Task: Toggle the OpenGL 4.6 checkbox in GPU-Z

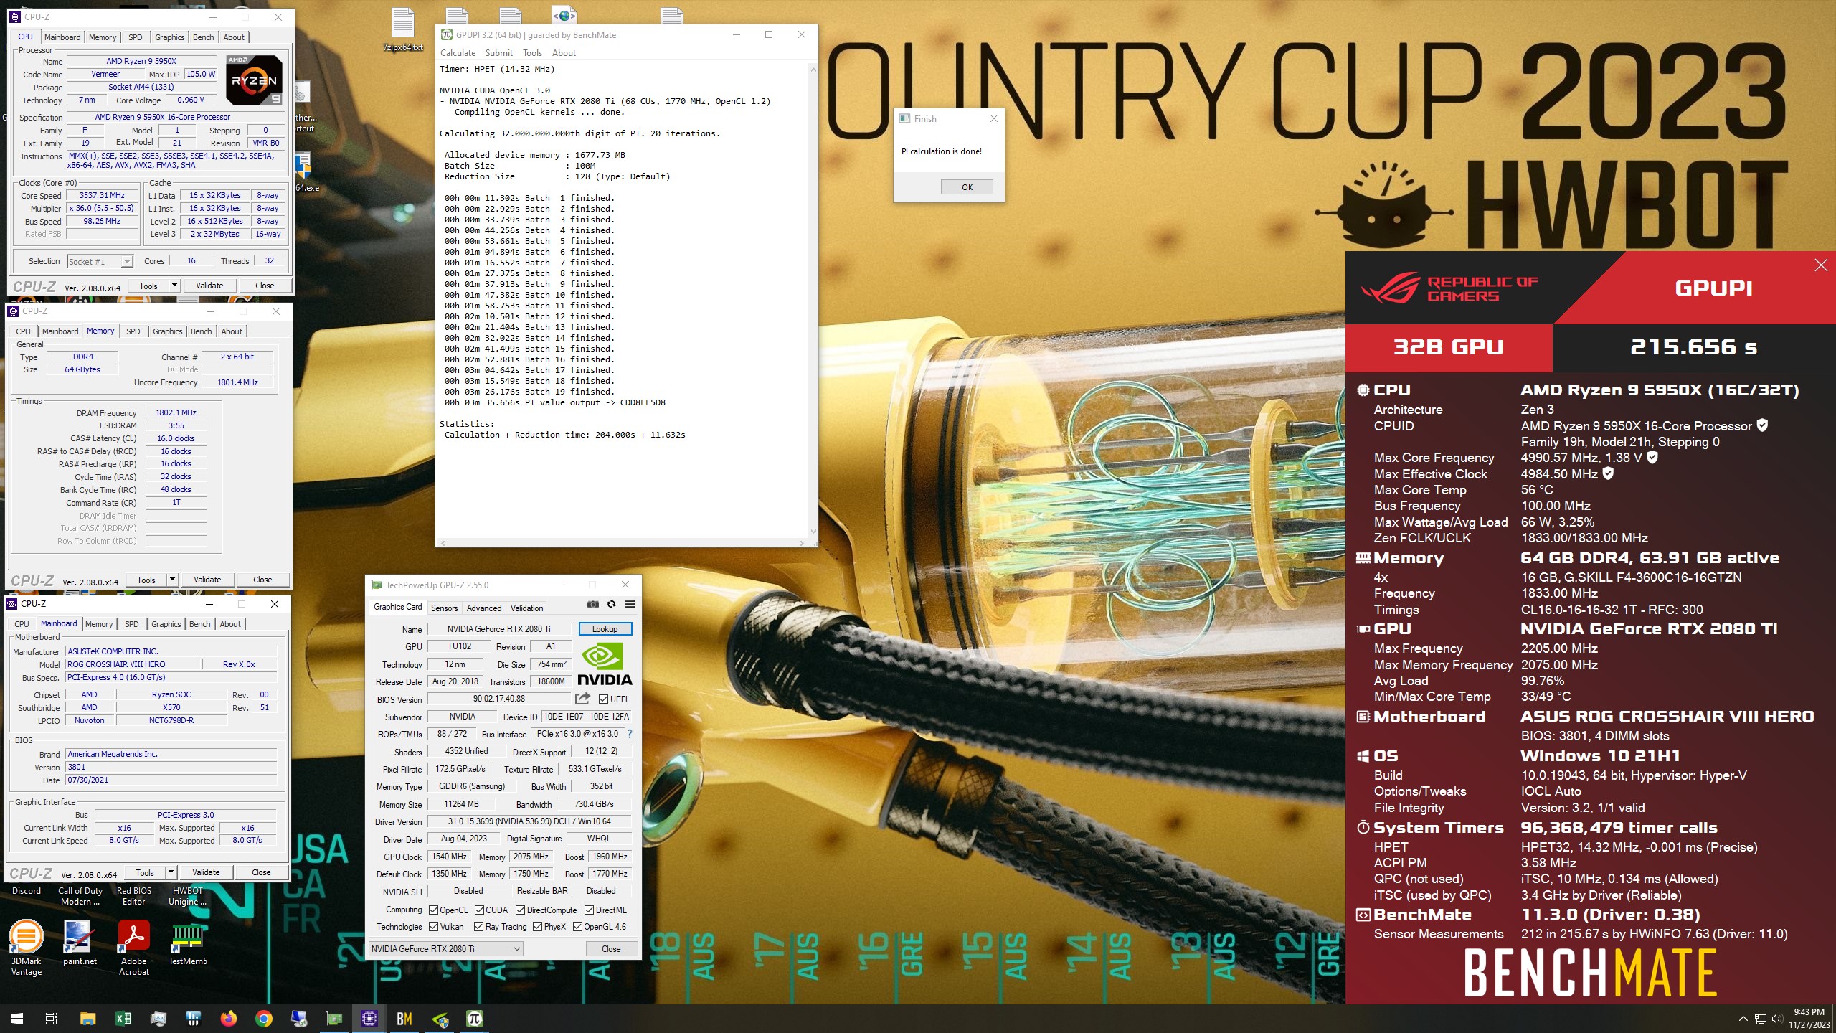Action: [577, 926]
